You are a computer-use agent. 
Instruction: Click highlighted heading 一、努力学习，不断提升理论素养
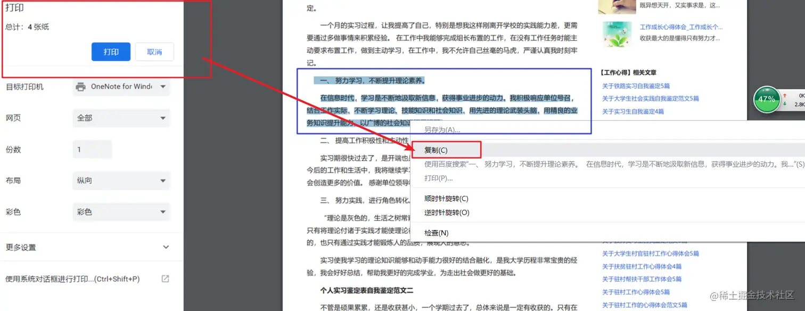tap(372, 81)
